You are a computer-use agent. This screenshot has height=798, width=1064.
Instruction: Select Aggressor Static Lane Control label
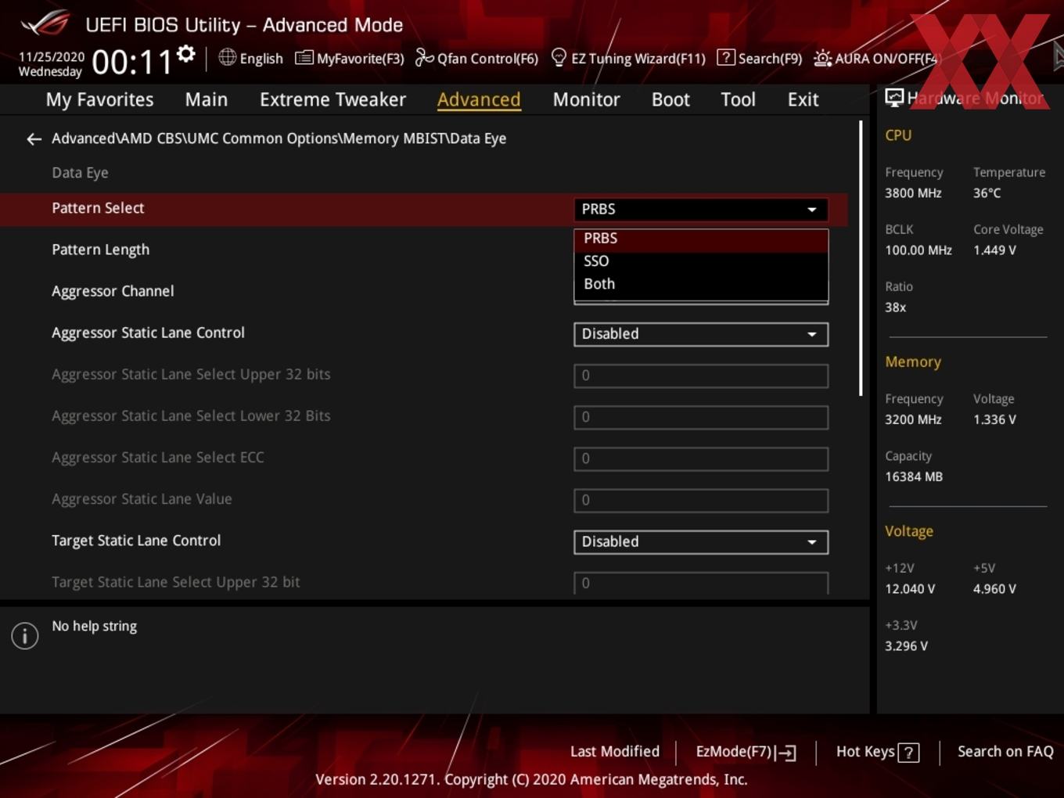click(x=148, y=332)
